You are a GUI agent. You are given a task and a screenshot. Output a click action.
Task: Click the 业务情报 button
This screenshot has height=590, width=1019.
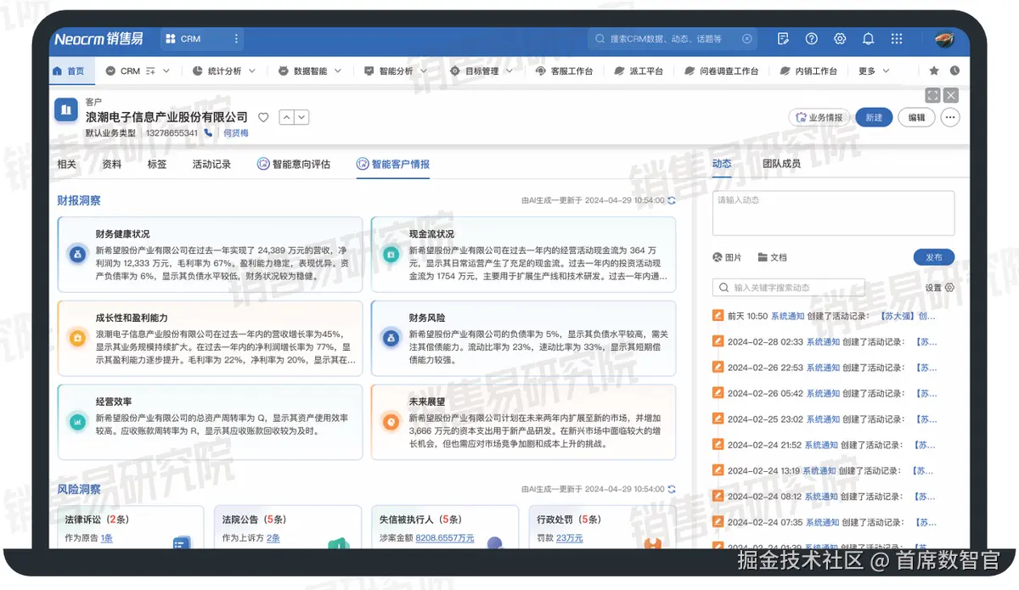[x=819, y=117]
